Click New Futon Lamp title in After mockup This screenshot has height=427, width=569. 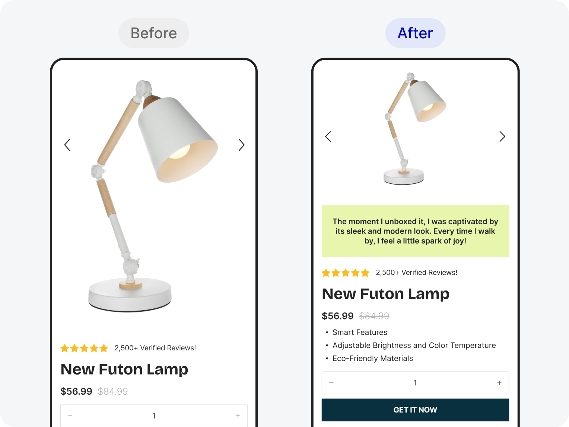[x=386, y=294]
